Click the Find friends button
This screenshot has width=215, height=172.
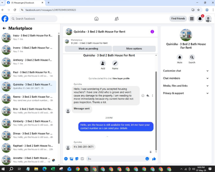coord(178,18)
